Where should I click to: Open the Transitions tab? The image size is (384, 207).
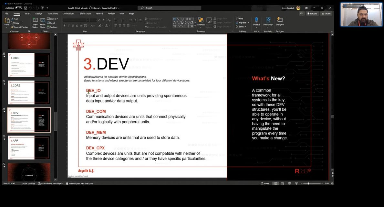(53, 14)
